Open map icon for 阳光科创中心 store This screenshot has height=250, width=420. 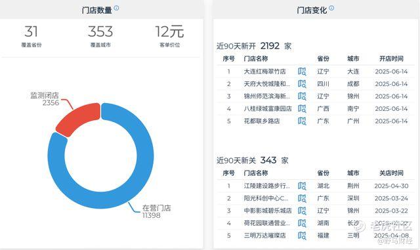click(x=302, y=198)
